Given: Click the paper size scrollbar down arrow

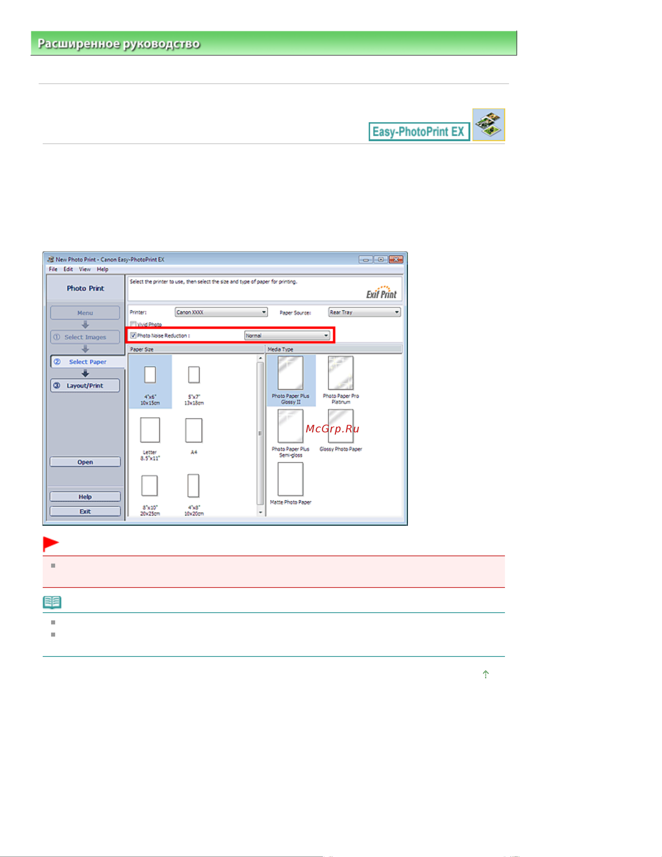Looking at the screenshot, I should (260, 512).
